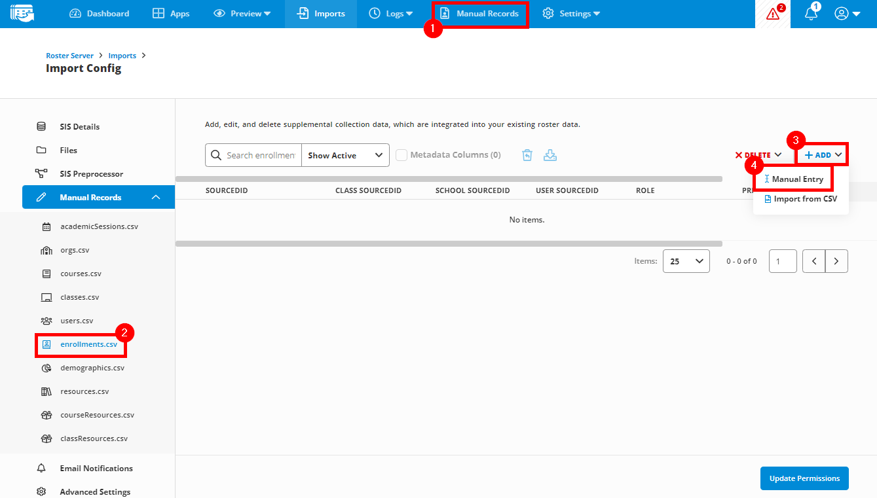Expand the items-per-page selector showing 25
Screen dimensions: 877x498
[x=686, y=260]
